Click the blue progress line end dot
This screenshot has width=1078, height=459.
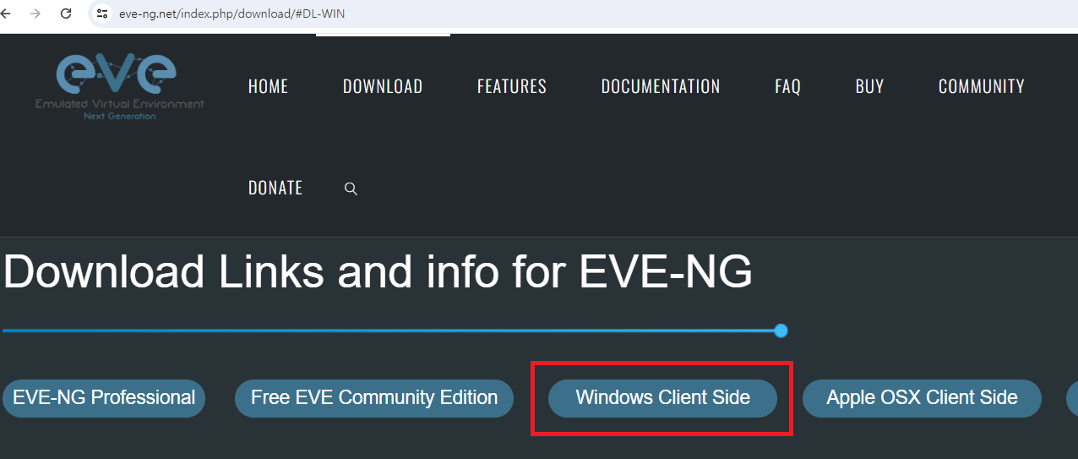point(781,331)
